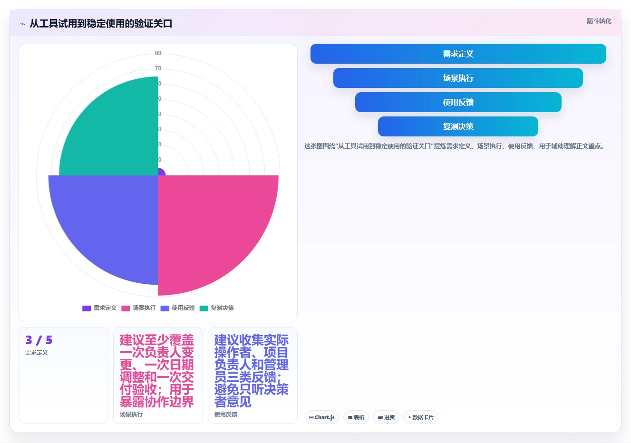Select the 需求定义 funnel bar
631x443 pixels.
458,54
